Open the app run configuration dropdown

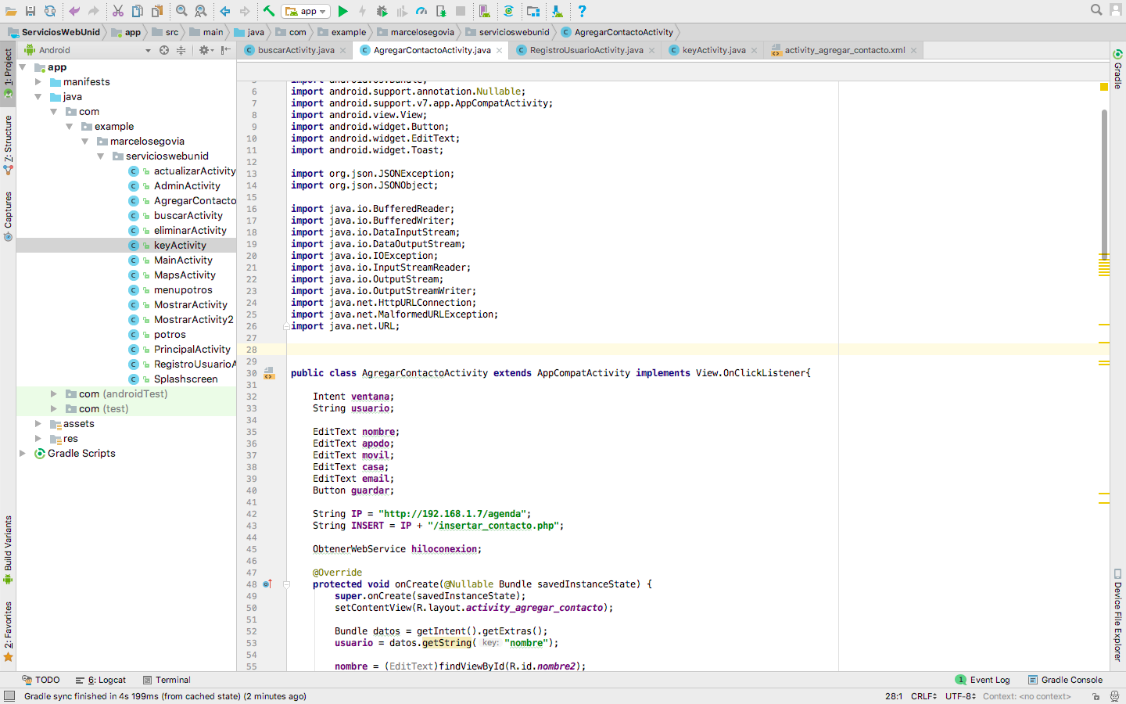(306, 11)
